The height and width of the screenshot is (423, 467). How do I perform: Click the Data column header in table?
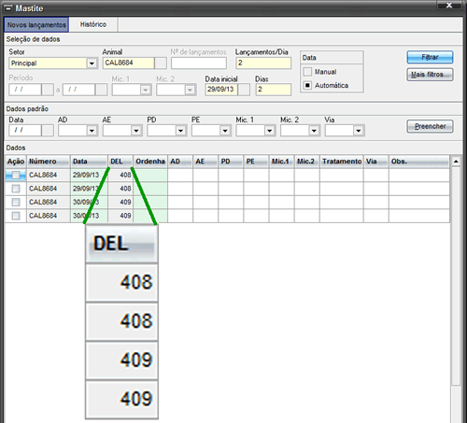pos(89,162)
